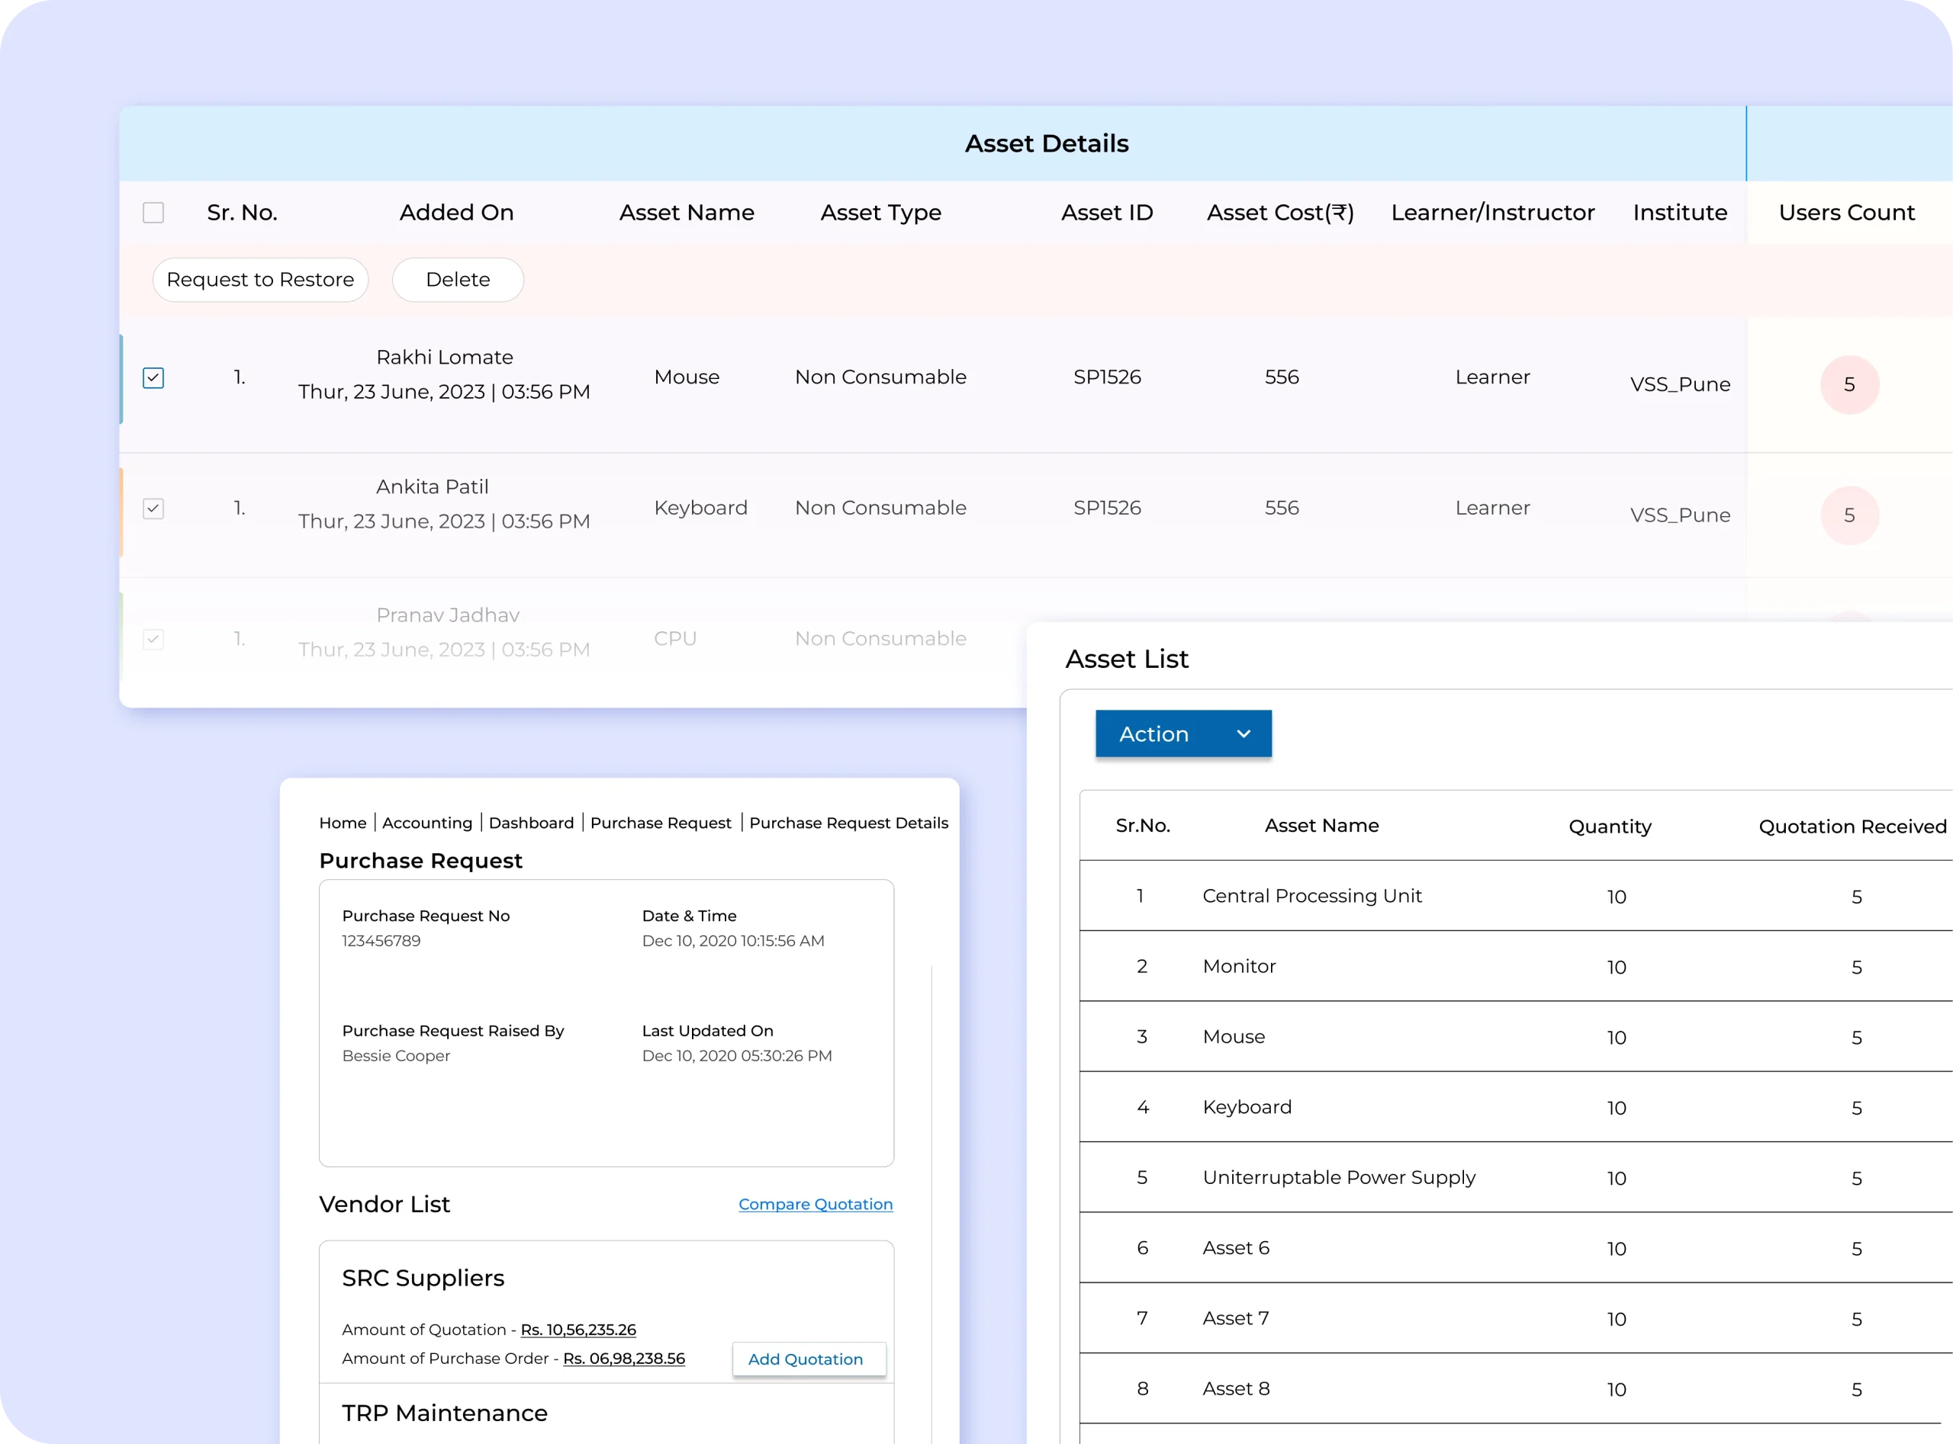Viewport: 1953px width, 1444px height.
Task: Go to Home breadcrumb
Action: click(342, 823)
